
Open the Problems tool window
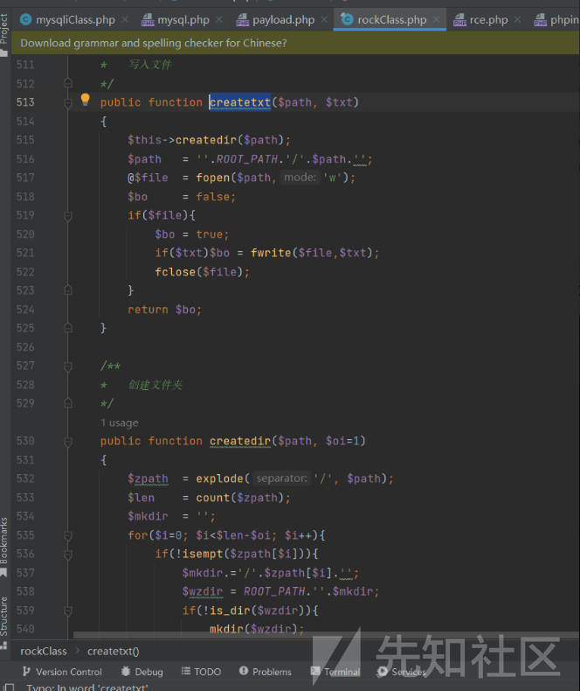(x=265, y=672)
